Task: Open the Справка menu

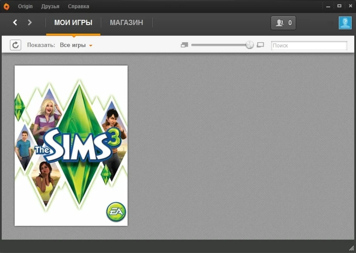Action: (78, 6)
